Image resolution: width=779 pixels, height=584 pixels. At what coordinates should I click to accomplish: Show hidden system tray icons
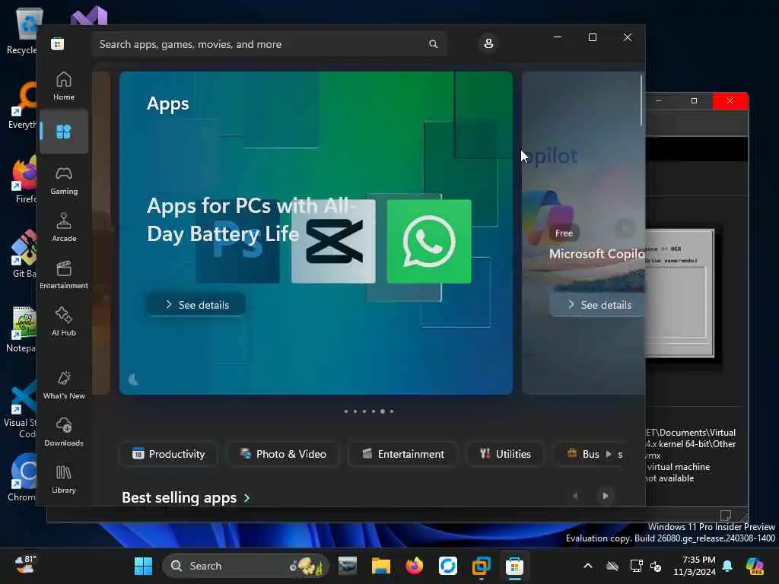point(588,566)
